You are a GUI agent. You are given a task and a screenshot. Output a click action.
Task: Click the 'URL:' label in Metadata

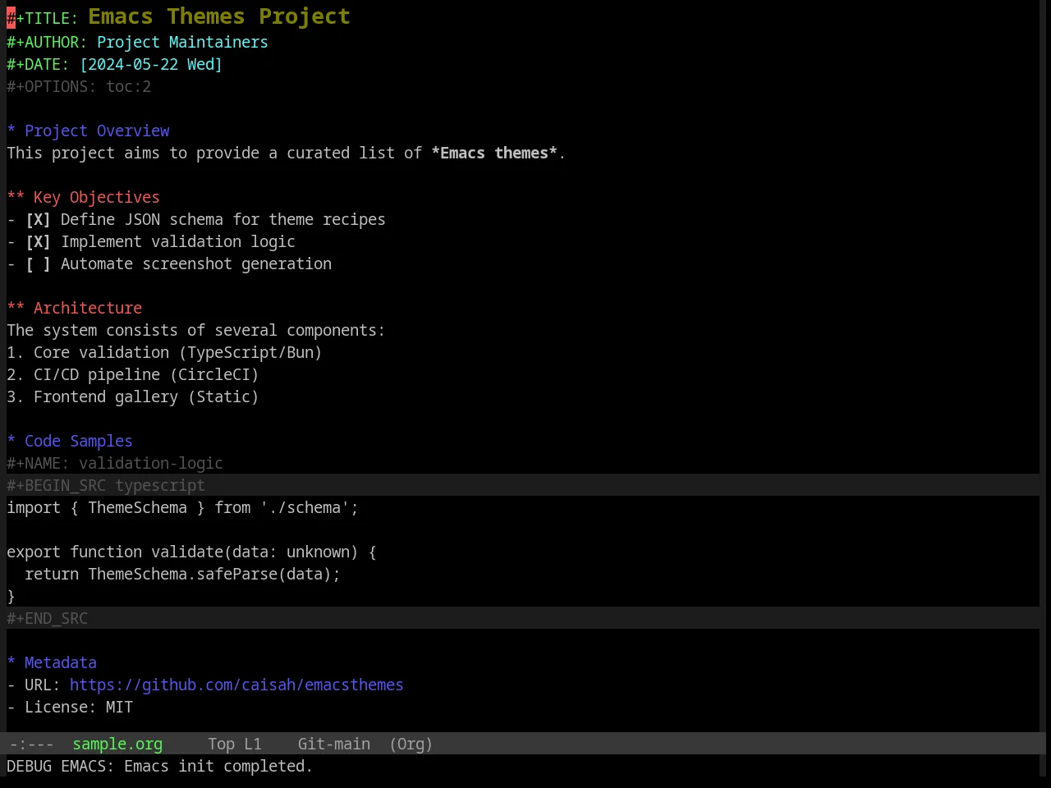click(x=43, y=685)
